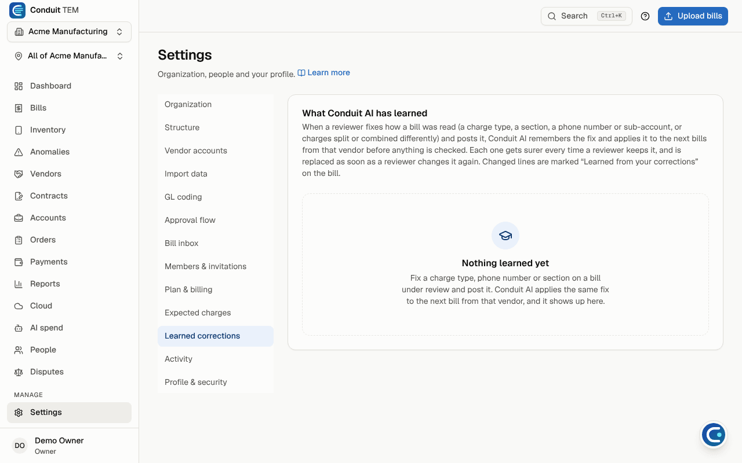
Task: Open the Bill inbox settings
Action: pyautogui.click(x=216, y=243)
